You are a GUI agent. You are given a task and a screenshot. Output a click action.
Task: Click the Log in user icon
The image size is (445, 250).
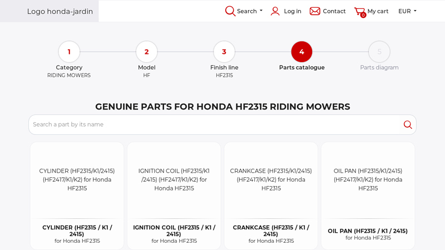[x=275, y=11]
